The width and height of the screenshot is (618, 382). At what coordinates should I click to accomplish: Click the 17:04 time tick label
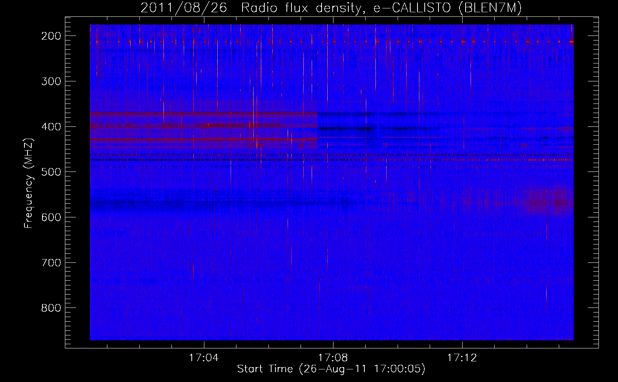pyautogui.click(x=204, y=358)
